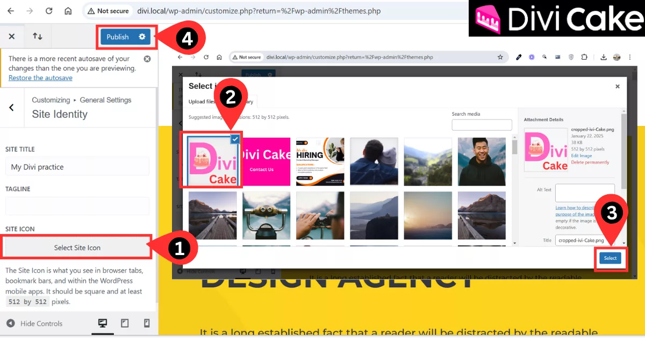Viewport: 645px width, 339px height.
Task: Close the Select image dialog
Action: coord(618,86)
